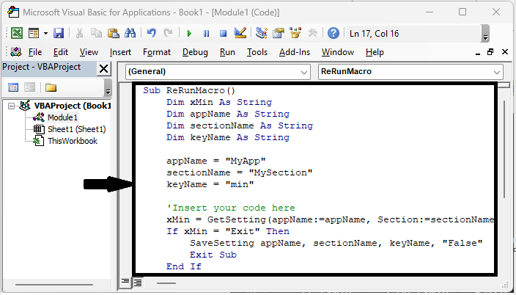The width and height of the screenshot is (516, 295).
Task: Click the Paste clipboard icon
Action: 113,33
